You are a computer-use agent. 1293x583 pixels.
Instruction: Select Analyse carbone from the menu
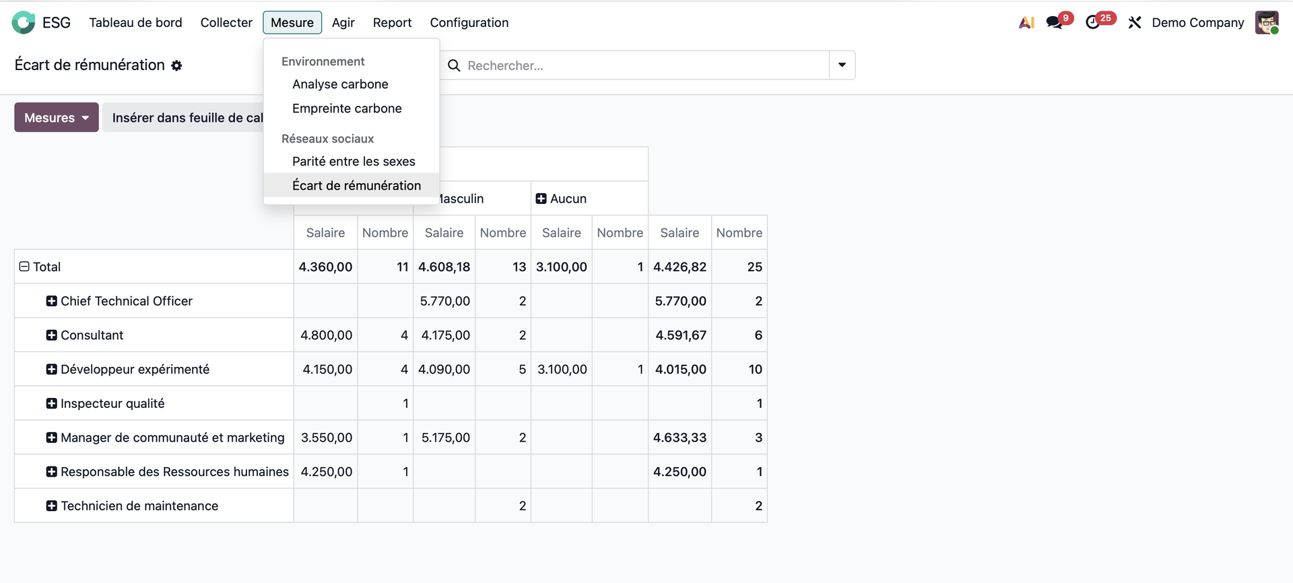point(340,84)
